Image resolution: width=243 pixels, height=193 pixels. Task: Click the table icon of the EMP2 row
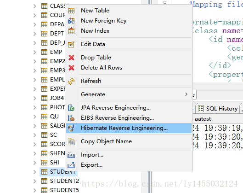44,61
